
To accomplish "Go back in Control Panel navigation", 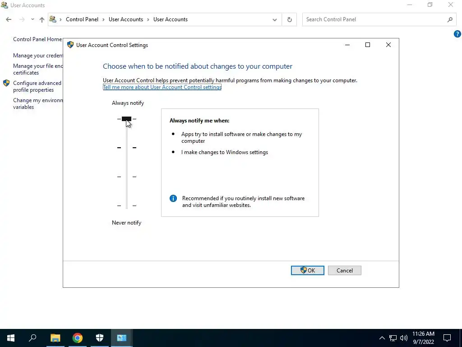I will coord(9,19).
